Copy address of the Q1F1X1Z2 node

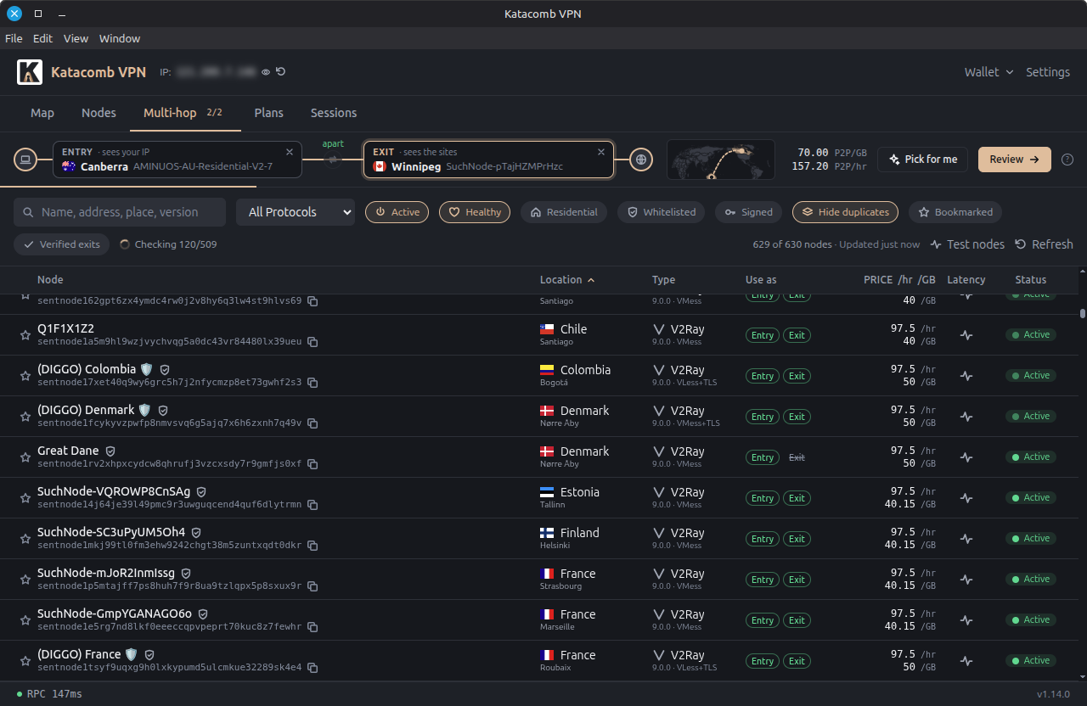(x=313, y=342)
